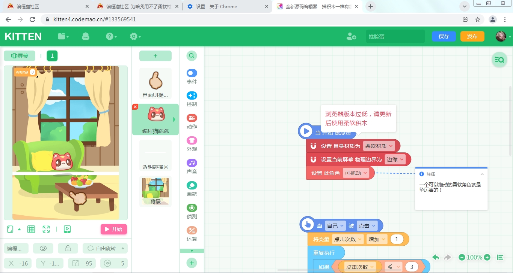513x273 pixels.
Task: Click the 屏幕 screen button
Action: 20,56
